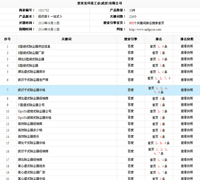
Task: Click ranking 首页 2、5条 in row 10
Action: (x=159, y=111)
